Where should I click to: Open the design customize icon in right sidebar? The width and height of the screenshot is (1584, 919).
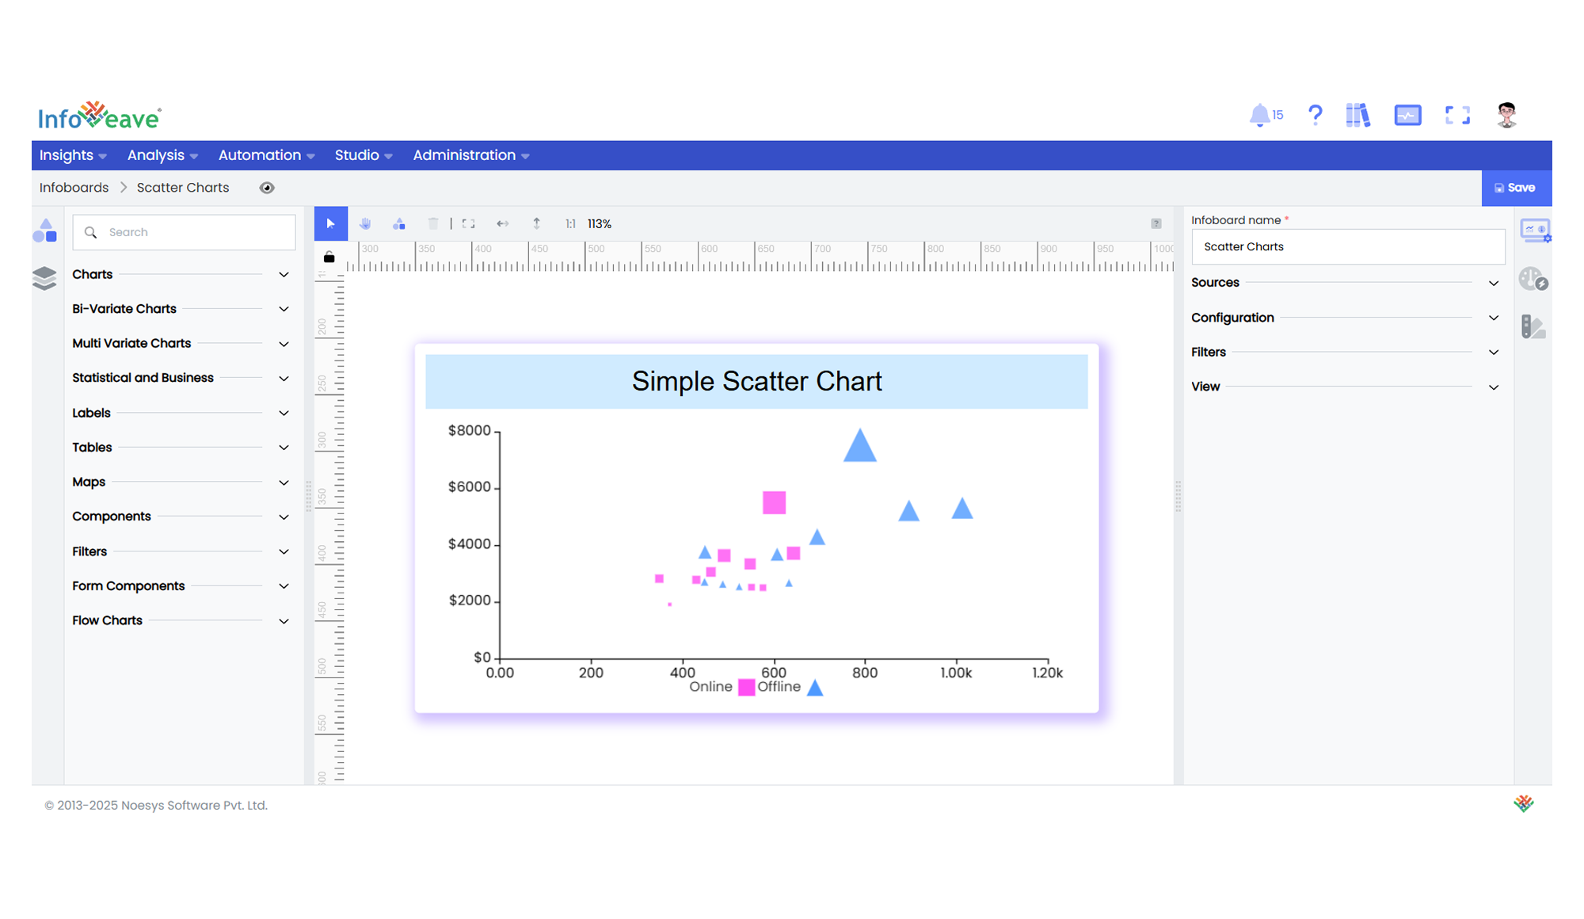[x=1533, y=326]
